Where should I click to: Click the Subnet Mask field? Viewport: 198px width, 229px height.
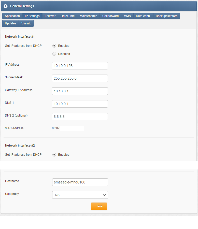(80, 78)
